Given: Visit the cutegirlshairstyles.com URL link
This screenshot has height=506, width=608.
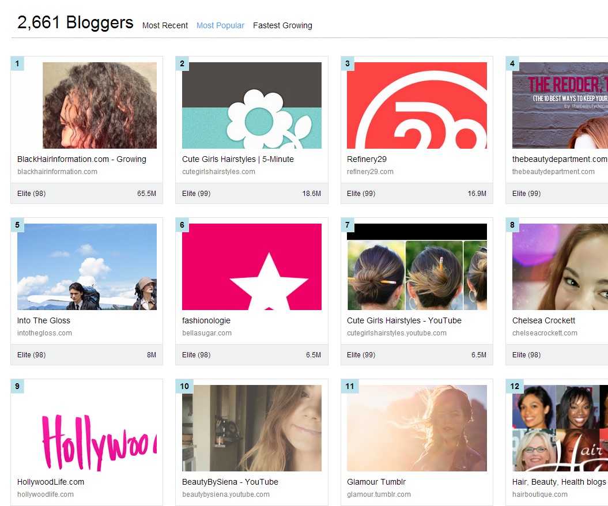Looking at the screenshot, I should coord(218,172).
